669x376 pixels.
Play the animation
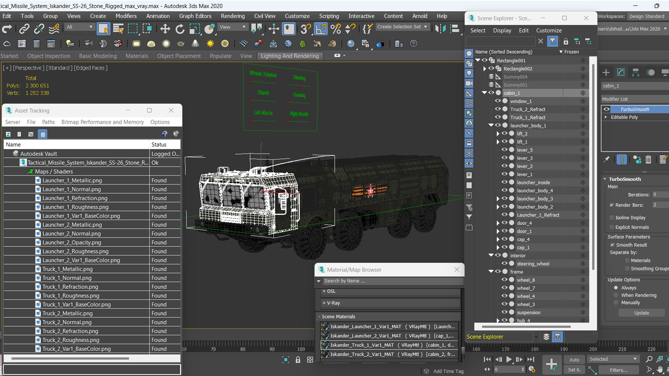click(x=509, y=359)
